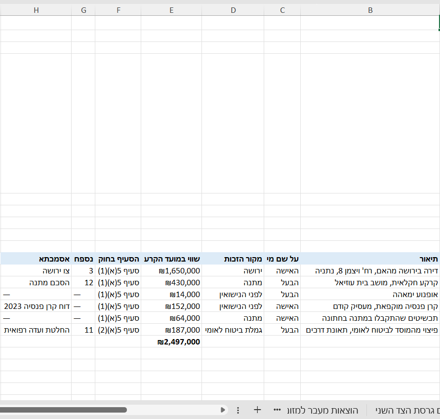Image resolution: width=440 pixels, height=419 pixels.
Task: Switch to the הוצאות מעבר למזונות sheet tab
Action: (x=322, y=410)
